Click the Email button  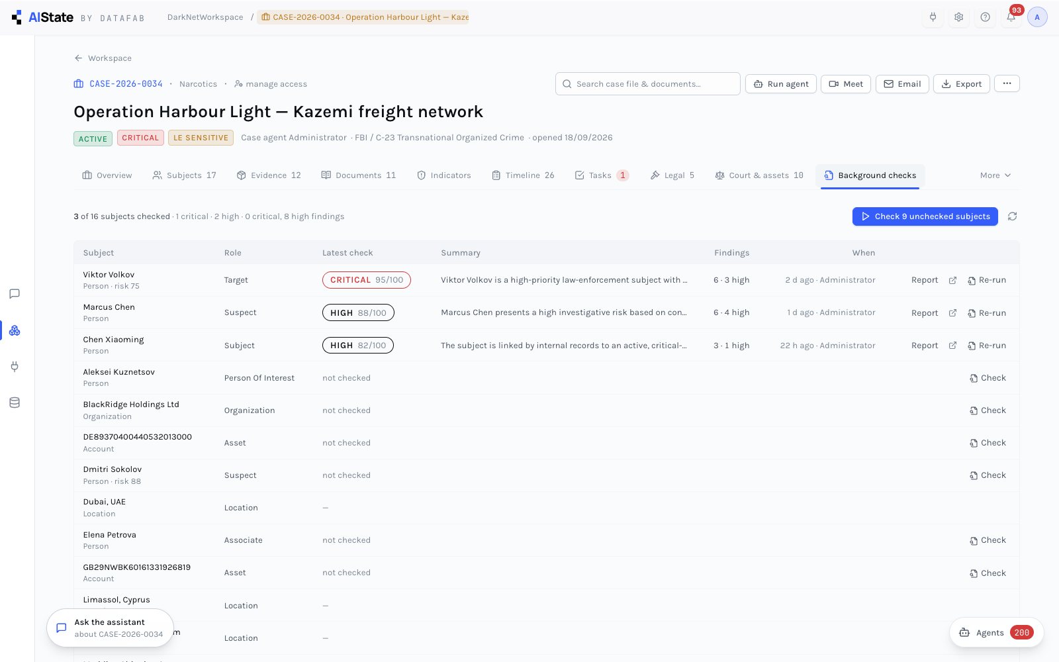902,84
